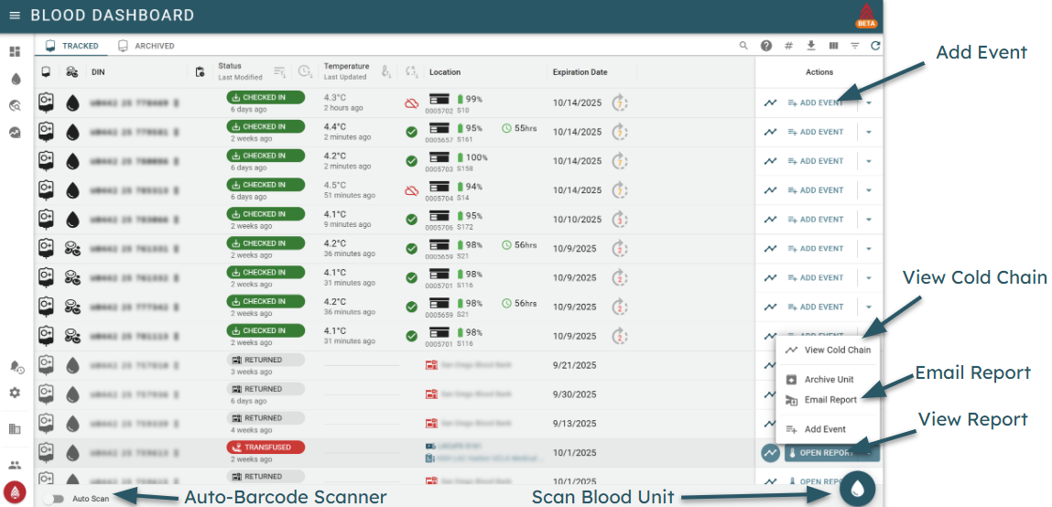Click the Scan Blood Unit drop button
This screenshot has width=1052, height=507.
[857, 489]
